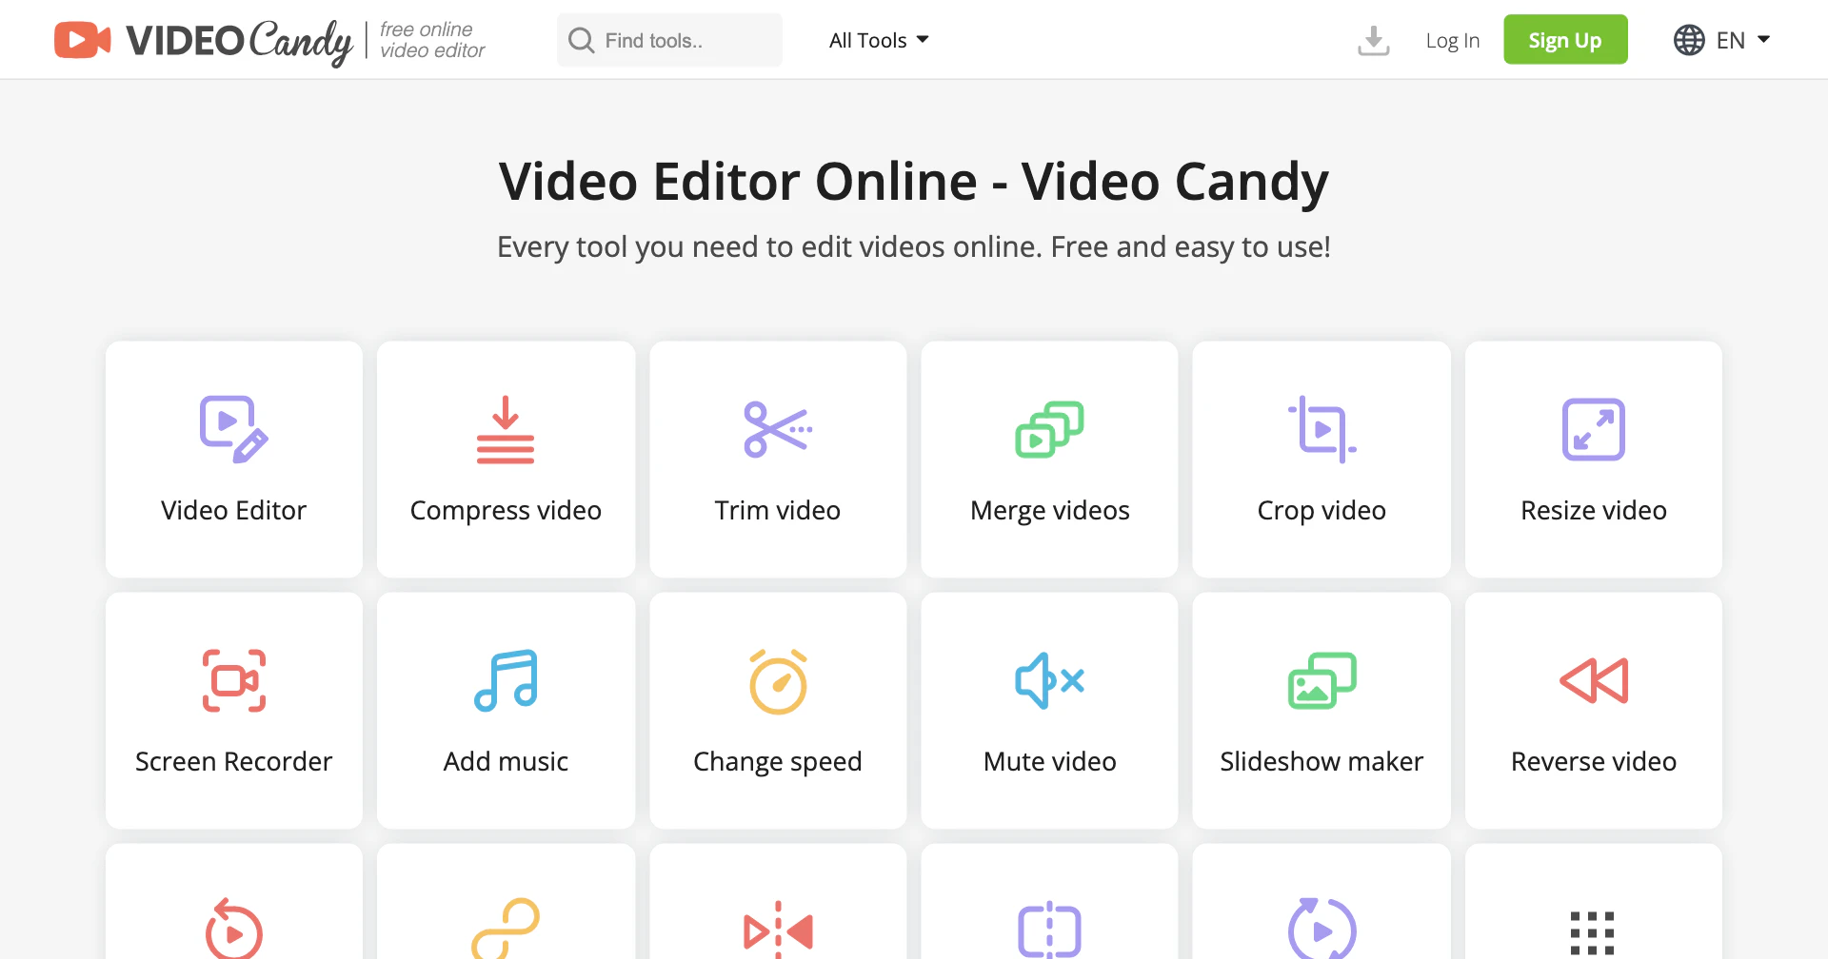Open the Crop video icon

point(1321,429)
